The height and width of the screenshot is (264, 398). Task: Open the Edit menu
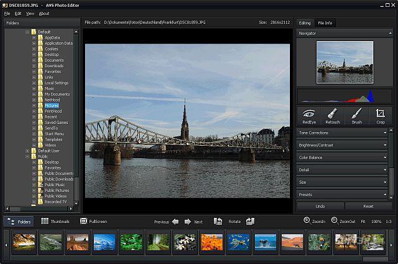18,14
